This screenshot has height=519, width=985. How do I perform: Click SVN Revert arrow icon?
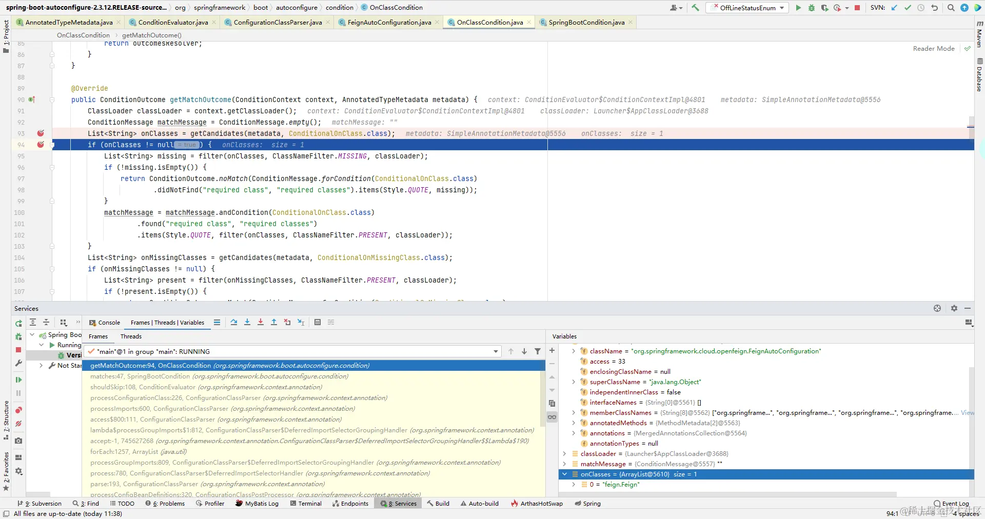(x=935, y=8)
